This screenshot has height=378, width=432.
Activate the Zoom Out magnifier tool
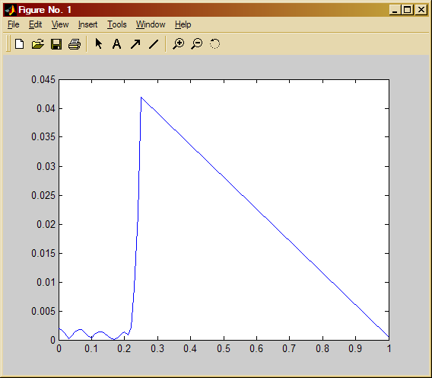197,44
